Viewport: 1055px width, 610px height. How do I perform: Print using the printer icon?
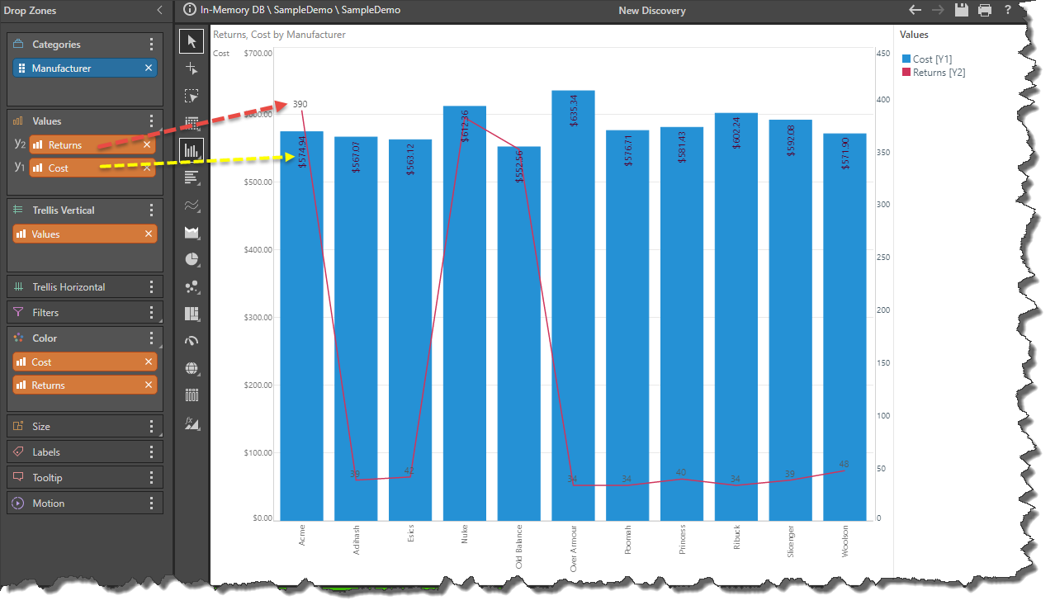(985, 10)
